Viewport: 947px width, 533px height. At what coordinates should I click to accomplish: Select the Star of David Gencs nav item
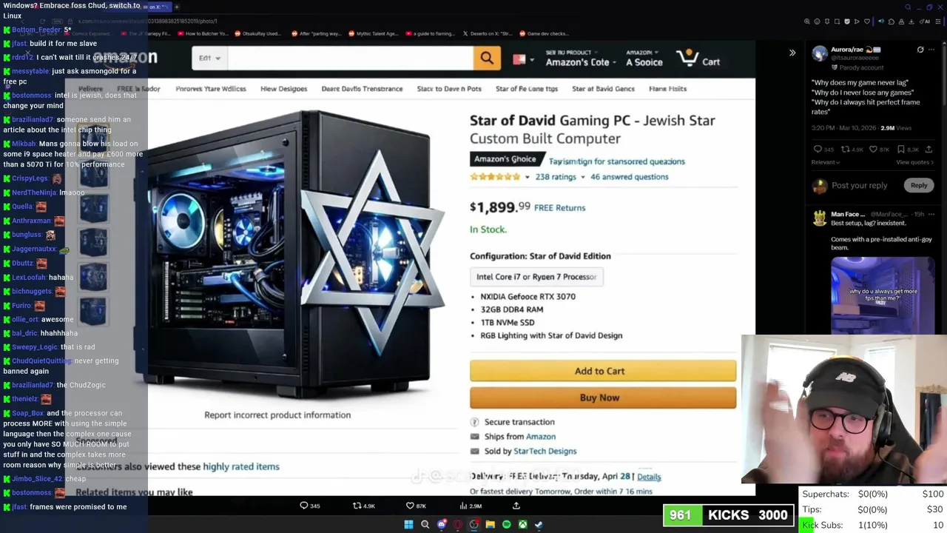(x=603, y=89)
